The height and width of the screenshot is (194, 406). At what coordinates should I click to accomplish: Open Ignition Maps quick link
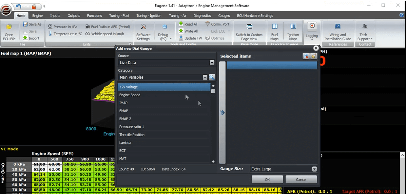[293, 32]
